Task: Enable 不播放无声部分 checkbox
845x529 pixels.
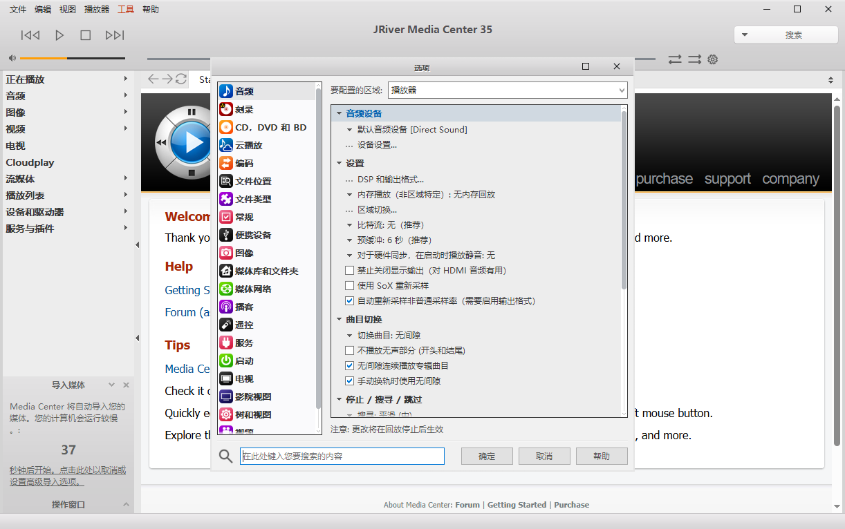Action: tap(349, 350)
